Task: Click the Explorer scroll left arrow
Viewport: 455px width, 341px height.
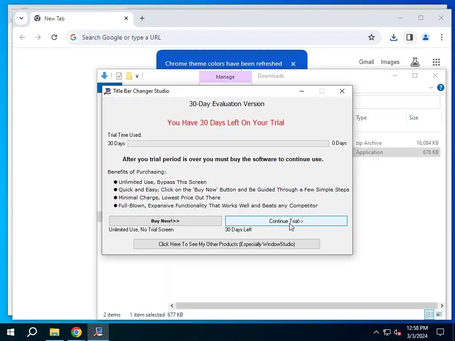Action: coord(172,305)
